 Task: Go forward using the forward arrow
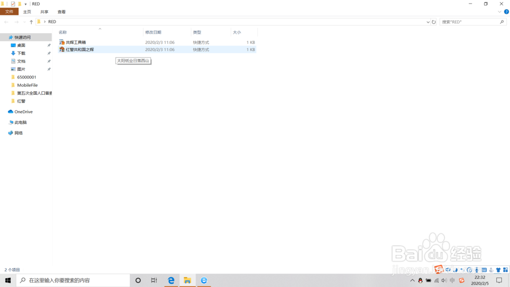pos(16,22)
